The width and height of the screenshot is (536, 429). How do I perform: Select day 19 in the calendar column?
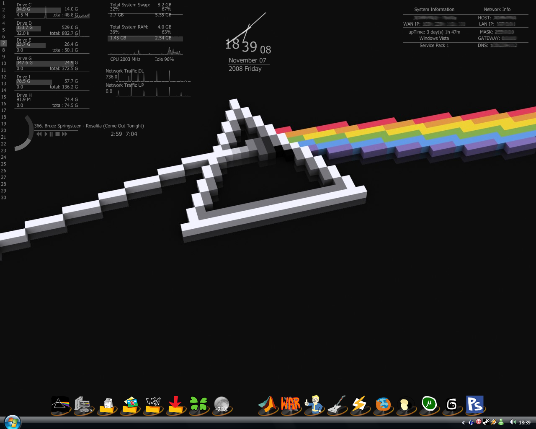[3, 124]
